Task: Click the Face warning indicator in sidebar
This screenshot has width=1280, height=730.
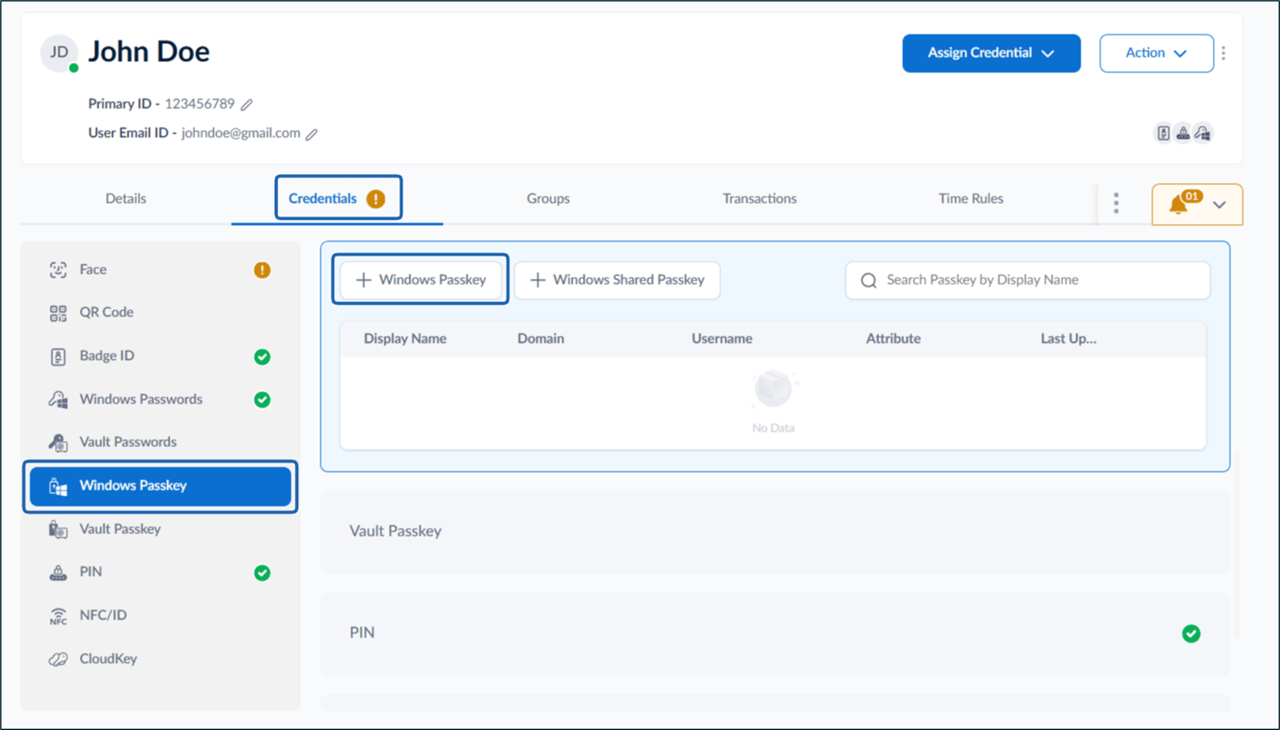Action: (x=262, y=270)
